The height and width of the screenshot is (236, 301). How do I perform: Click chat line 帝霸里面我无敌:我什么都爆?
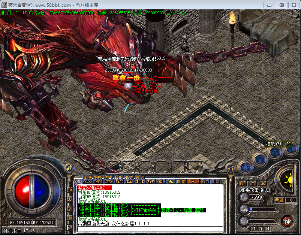(x=114, y=224)
